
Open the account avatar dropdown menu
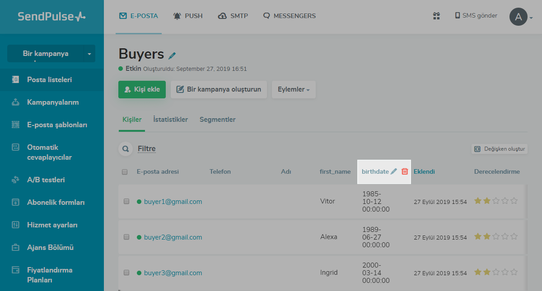tap(521, 17)
